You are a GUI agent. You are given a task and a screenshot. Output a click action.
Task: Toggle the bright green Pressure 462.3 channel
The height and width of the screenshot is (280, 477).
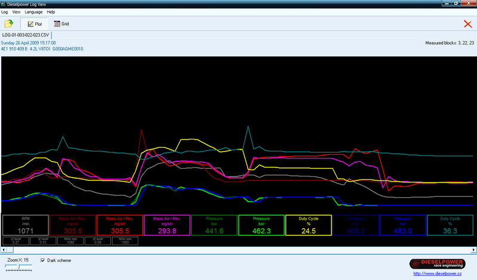click(x=261, y=225)
